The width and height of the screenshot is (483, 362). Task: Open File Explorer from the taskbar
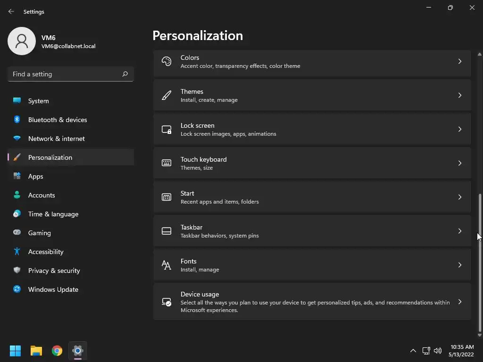coord(36,351)
